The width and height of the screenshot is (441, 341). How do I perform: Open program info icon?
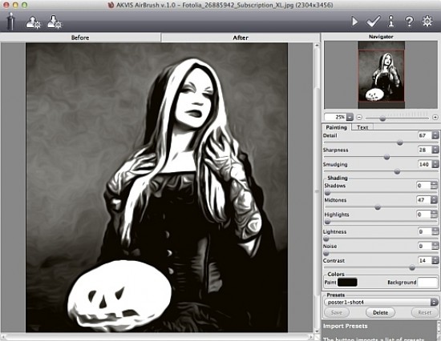pyautogui.click(x=391, y=22)
